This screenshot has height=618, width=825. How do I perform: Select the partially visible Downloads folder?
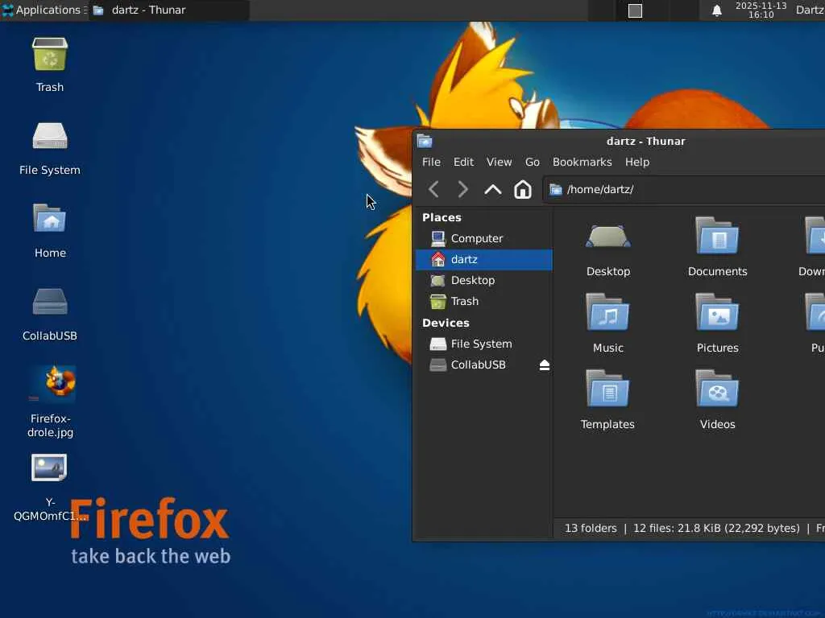coord(814,247)
